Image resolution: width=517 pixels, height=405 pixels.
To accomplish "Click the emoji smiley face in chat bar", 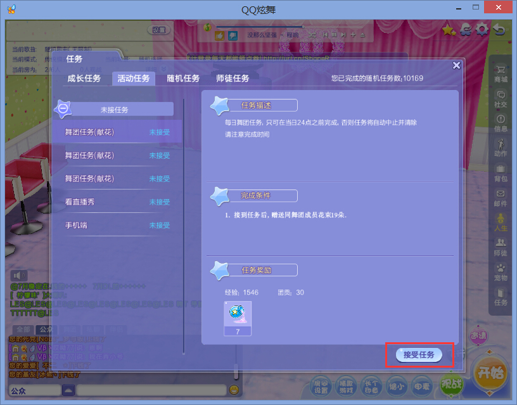I will point(234,389).
